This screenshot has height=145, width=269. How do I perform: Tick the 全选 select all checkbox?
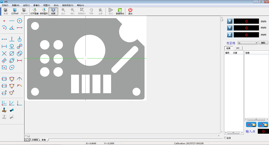coord(225,138)
